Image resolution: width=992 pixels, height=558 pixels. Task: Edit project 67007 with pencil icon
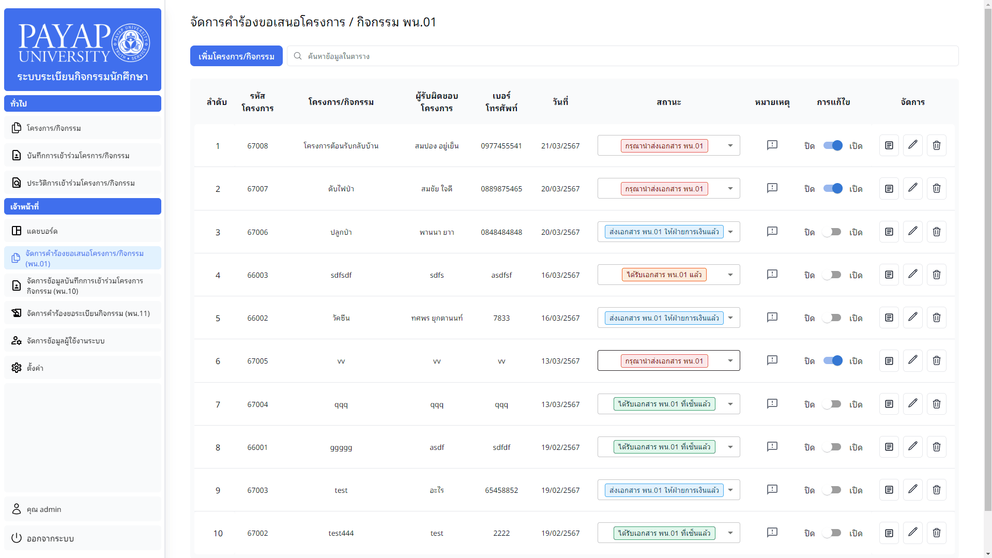pyautogui.click(x=913, y=188)
